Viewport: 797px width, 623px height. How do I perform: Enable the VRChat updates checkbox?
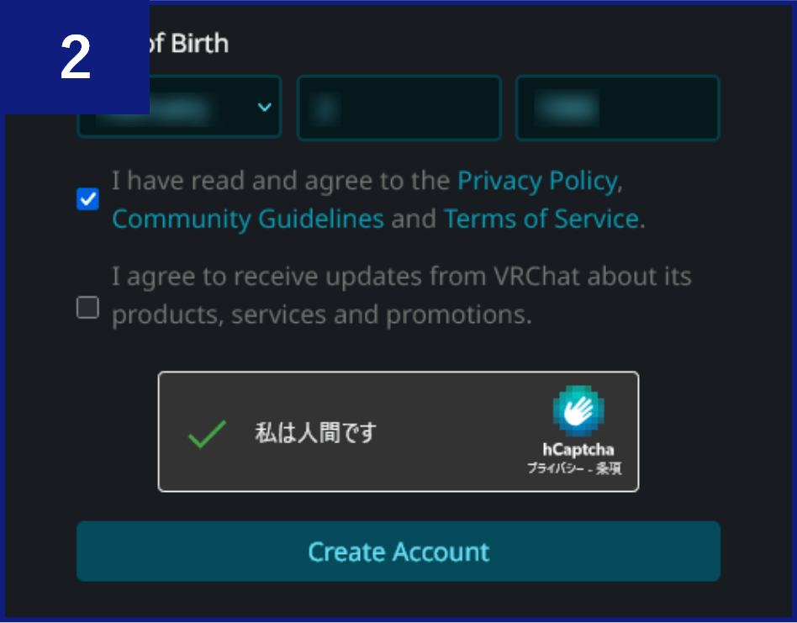pos(87,308)
